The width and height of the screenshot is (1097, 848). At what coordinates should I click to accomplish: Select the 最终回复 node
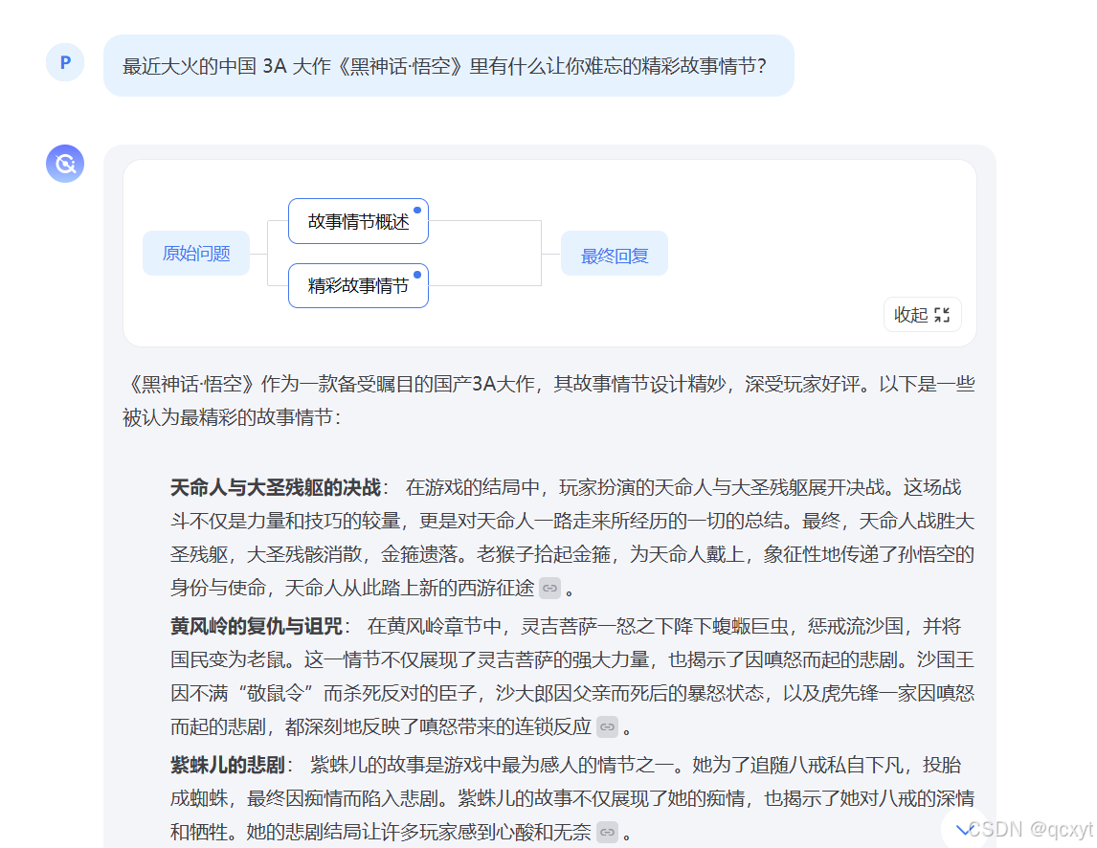615,254
